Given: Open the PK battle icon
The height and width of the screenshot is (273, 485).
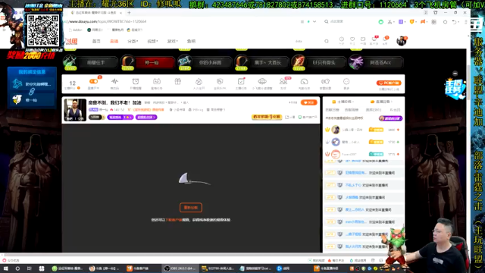Looking at the screenshot, I should [x=220, y=81].
